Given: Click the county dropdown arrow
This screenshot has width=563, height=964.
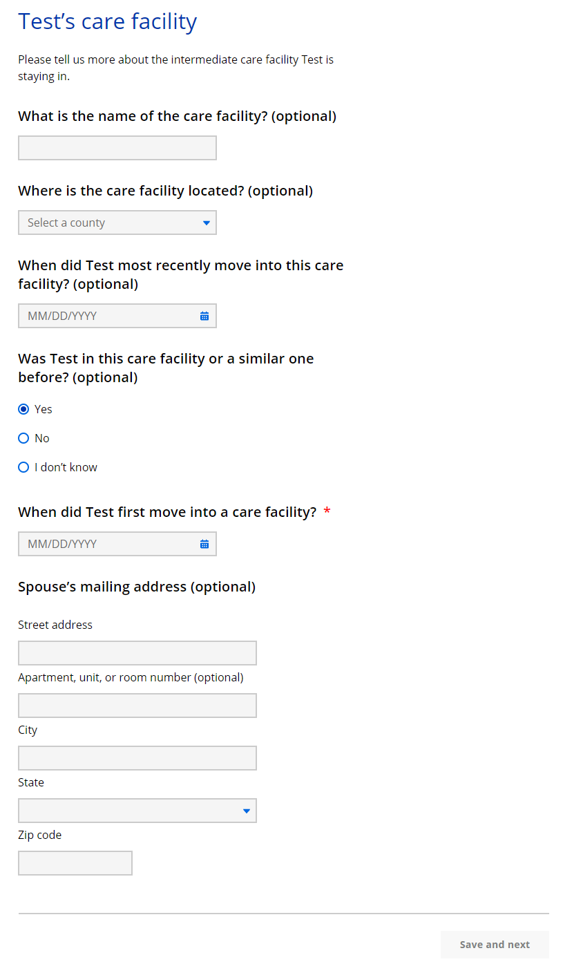Looking at the screenshot, I should coord(206,223).
